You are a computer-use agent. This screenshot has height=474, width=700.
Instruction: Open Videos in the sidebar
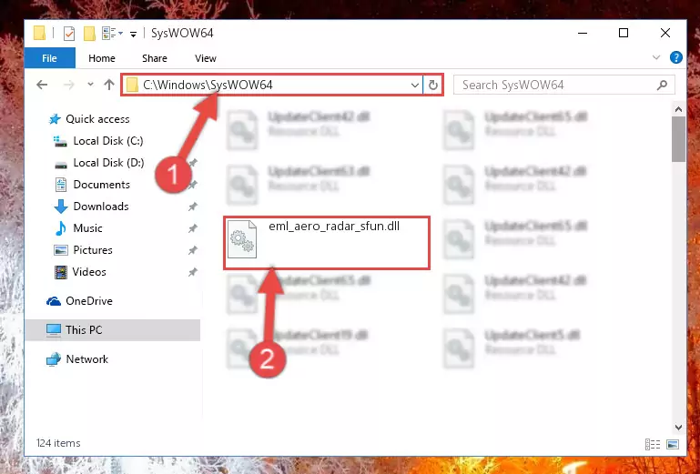point(89,272)
